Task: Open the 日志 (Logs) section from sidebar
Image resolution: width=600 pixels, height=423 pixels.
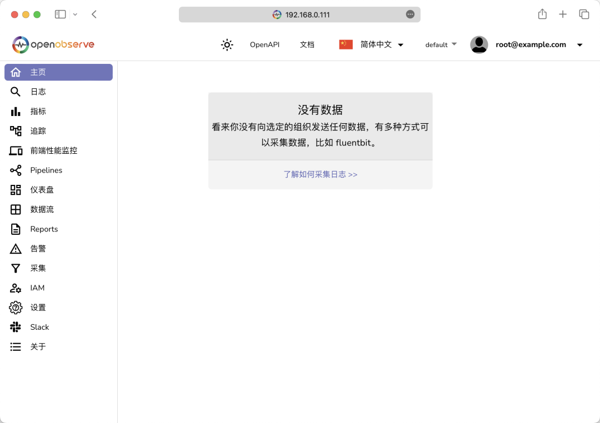Action: tap(37, 91)
